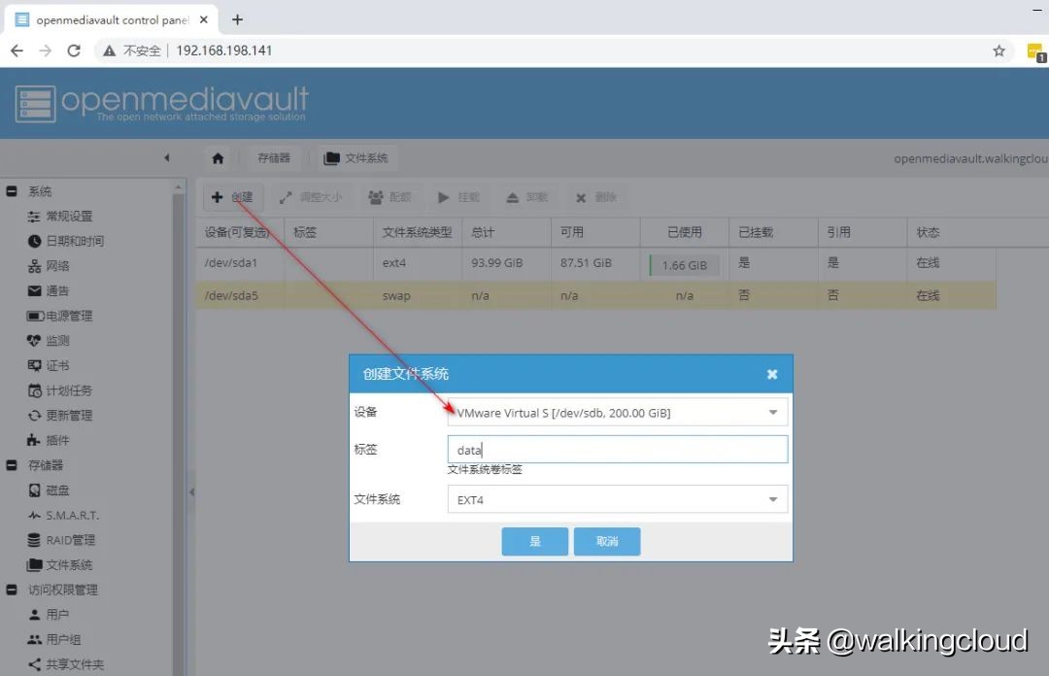Viewport: 1049px width, 676px height.
Task: Click the 不安全 site security warning
Action: click(x=132, y=51)
